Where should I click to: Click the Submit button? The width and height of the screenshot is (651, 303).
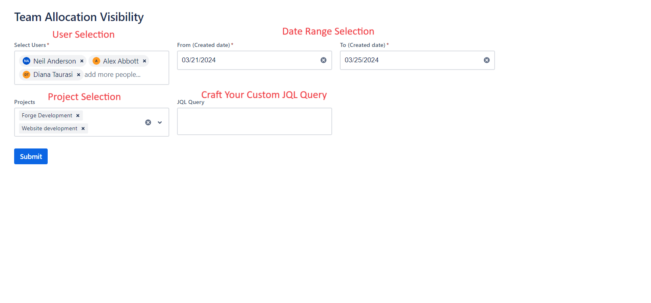pos(31,157)
